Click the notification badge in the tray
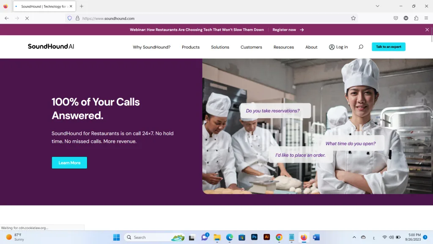This screenshot has width=433, height=244. pos(425,237)
